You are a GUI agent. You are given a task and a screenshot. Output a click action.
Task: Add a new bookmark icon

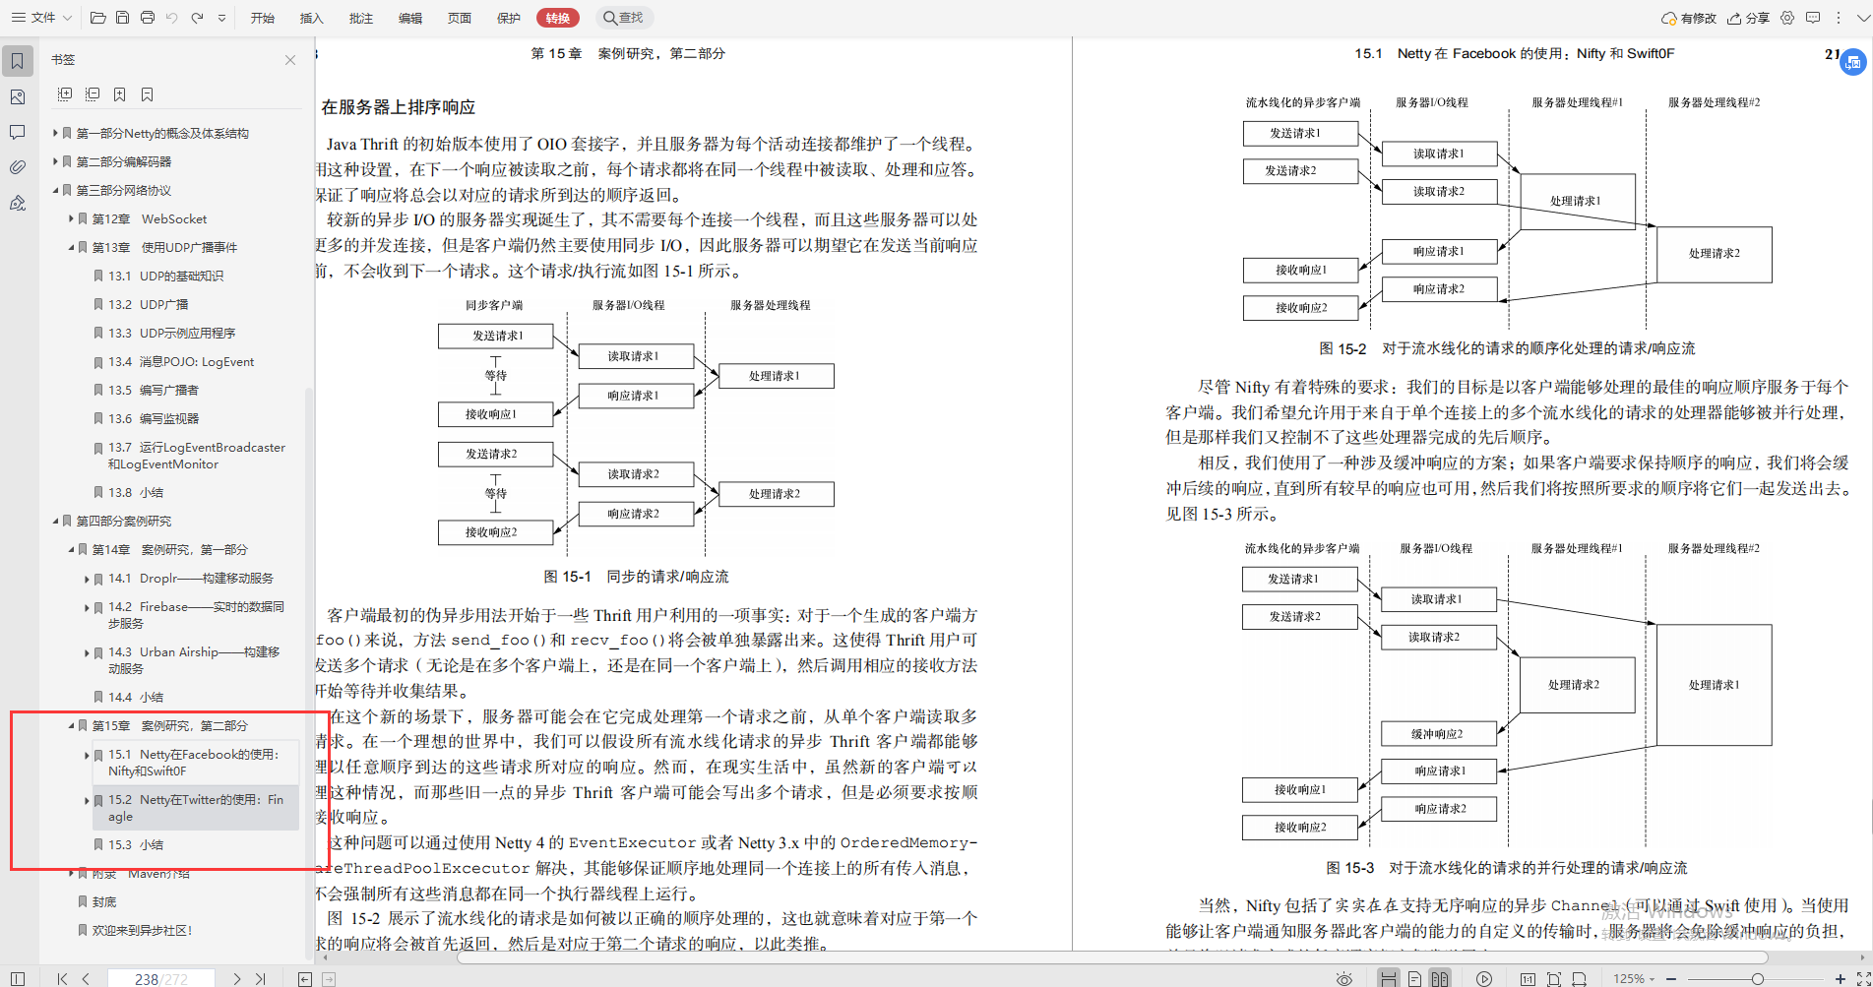pos(120,94)
